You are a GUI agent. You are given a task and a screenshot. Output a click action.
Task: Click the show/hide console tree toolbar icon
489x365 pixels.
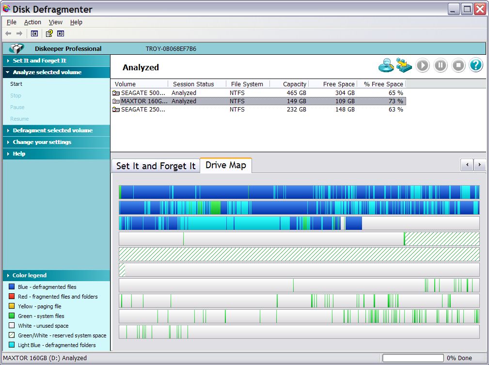click(34, 33)
